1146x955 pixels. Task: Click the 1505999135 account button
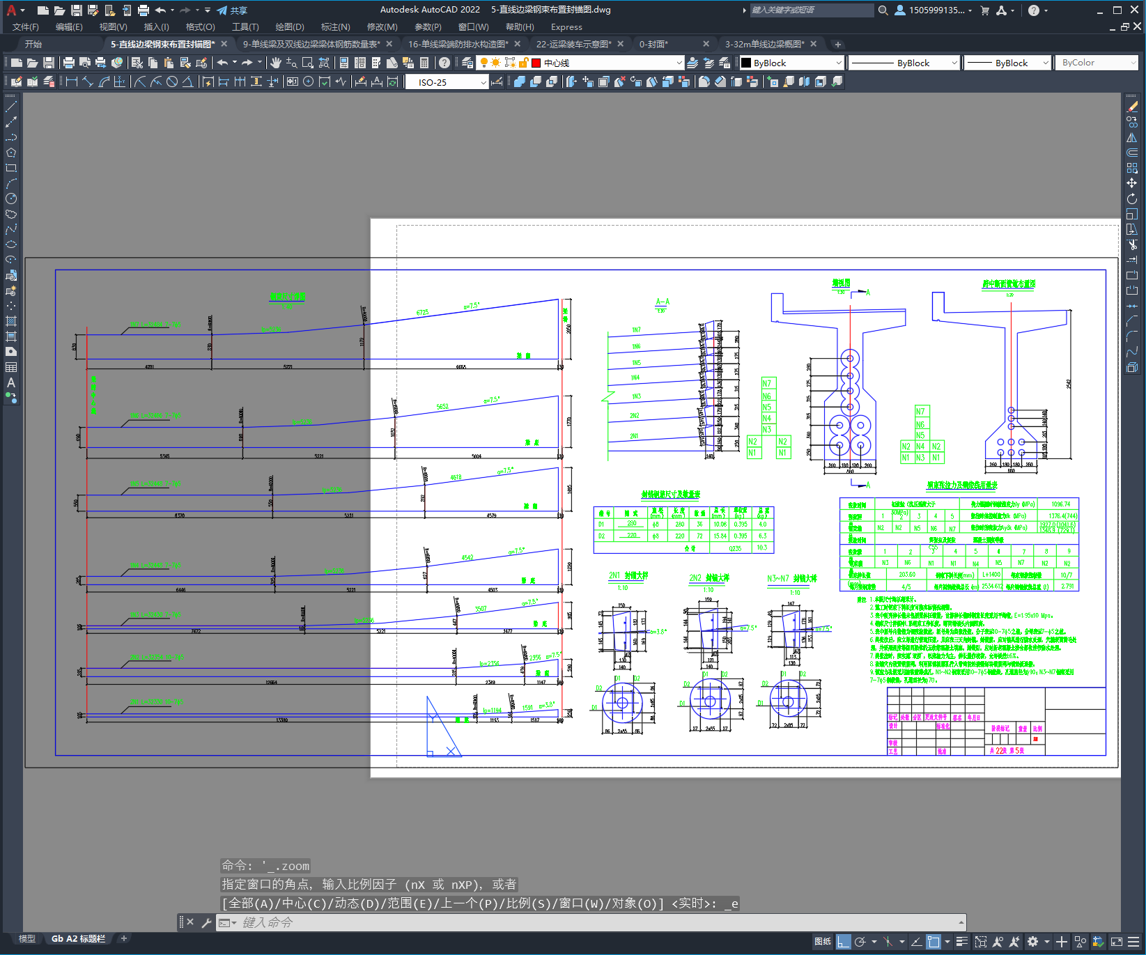click(x=934, y=10)
